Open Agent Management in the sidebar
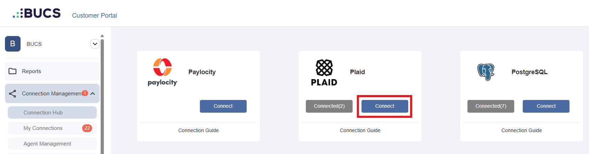 (x=52, y=144)
